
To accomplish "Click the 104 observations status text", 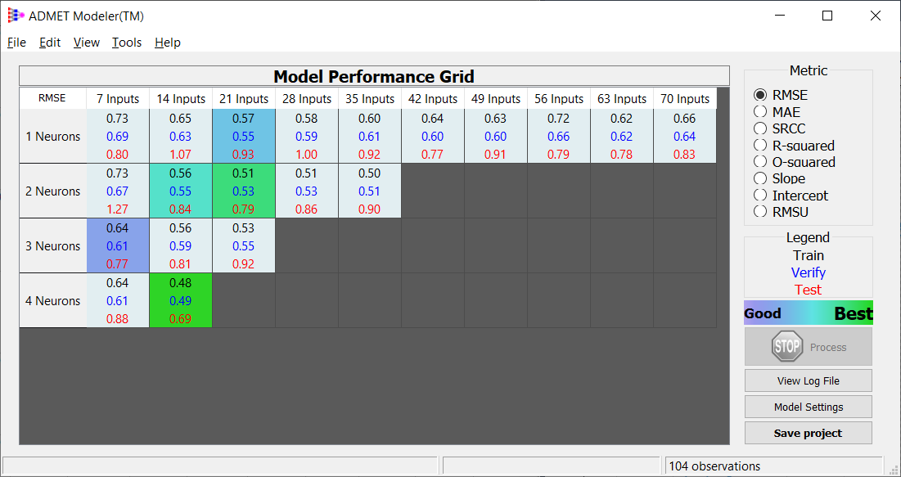I will (x=714, y=466).
